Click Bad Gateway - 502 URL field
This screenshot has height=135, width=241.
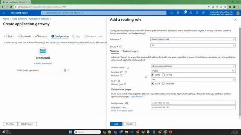point(193,103)
